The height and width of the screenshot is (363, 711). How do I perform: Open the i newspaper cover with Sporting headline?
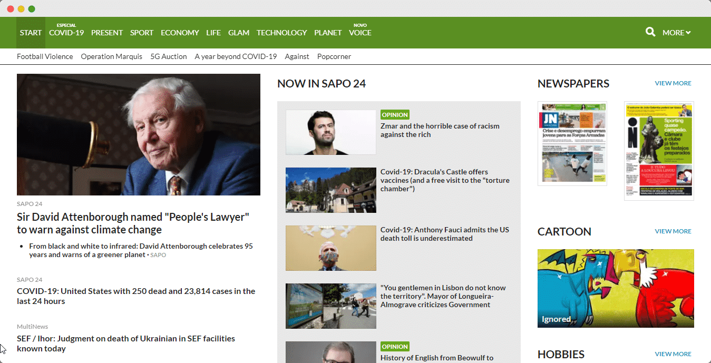click(659, 151)
